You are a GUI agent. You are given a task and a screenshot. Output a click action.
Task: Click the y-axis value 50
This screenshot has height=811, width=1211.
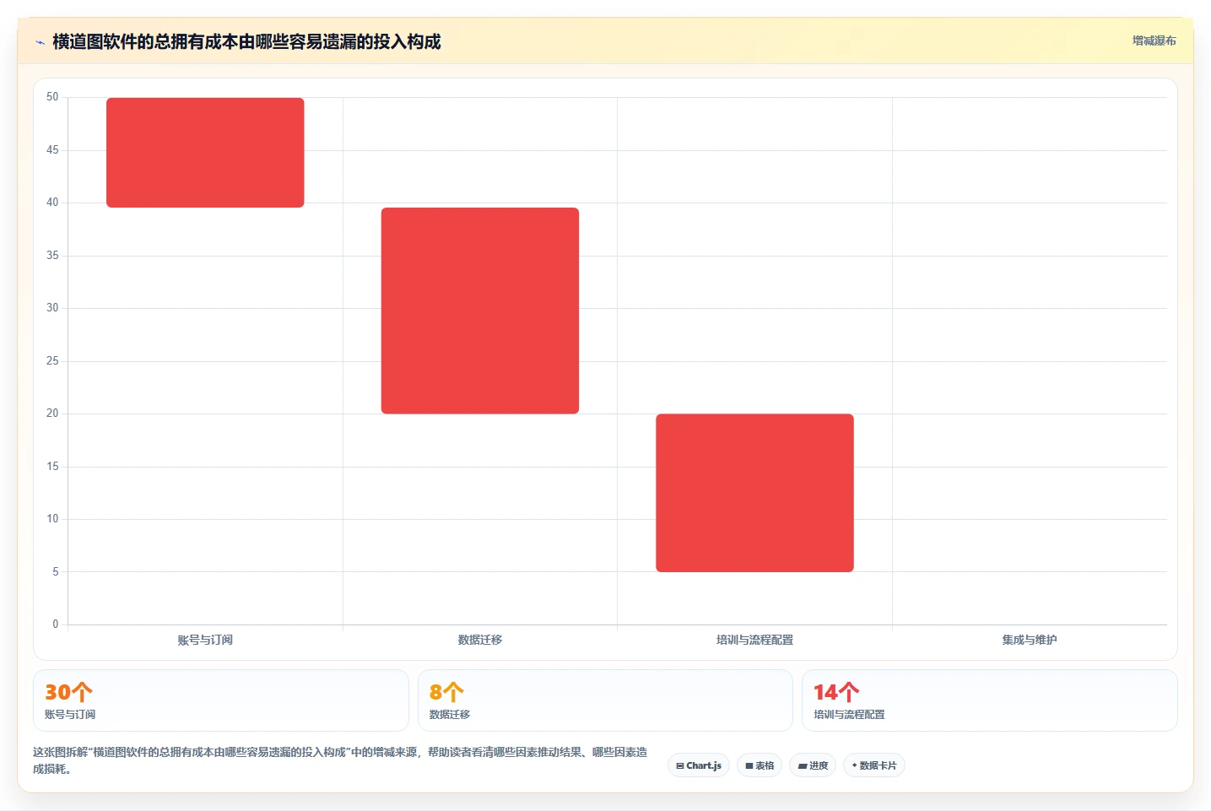point(52,97)
